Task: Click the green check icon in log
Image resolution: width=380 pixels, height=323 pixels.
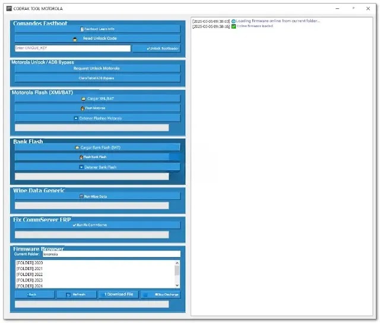Action: click(x=233, y=27)
